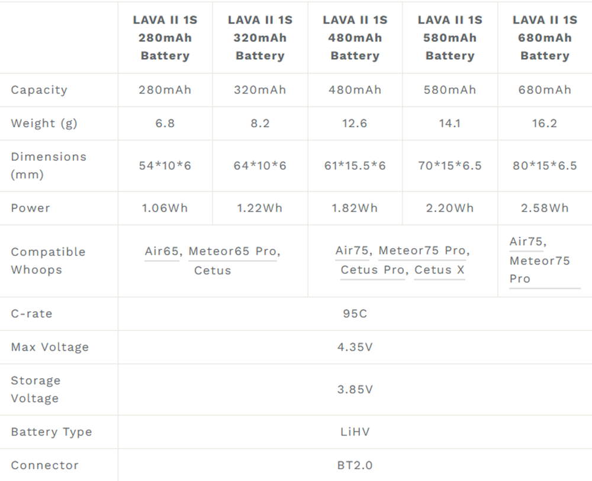Select the LAVA II 1S 580mAh Battery header
The width and height of the screenshot is (592, 481).
[450, 38]
